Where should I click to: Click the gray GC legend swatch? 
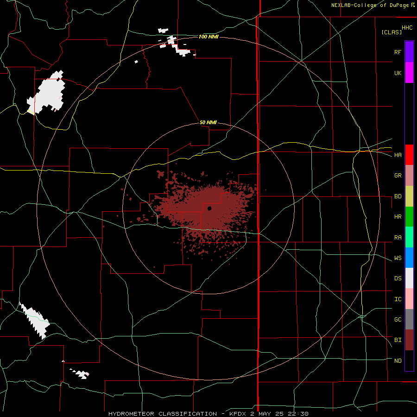tap(409, 319)
